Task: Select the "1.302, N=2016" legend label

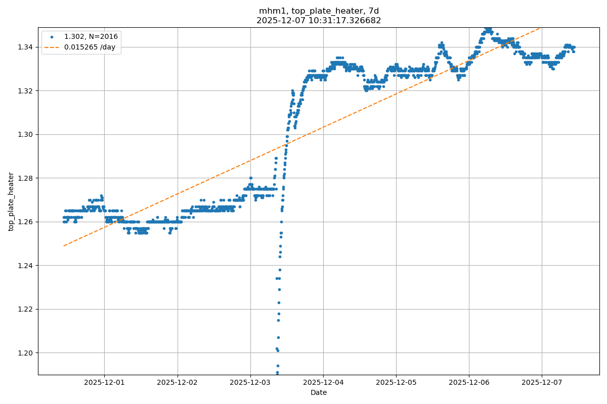Action: [x=91, y=37]
